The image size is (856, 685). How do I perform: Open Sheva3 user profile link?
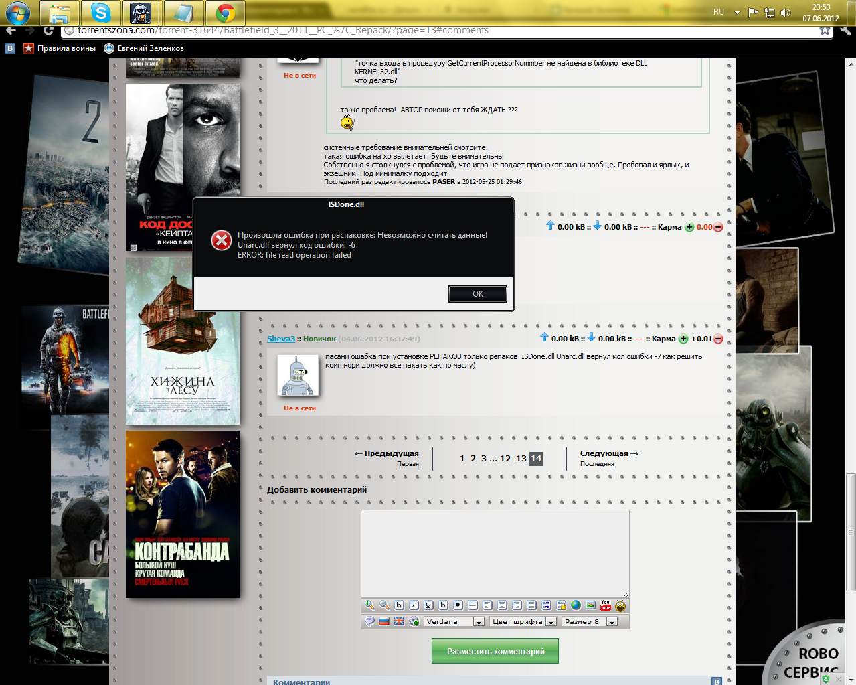pos(281,339)
